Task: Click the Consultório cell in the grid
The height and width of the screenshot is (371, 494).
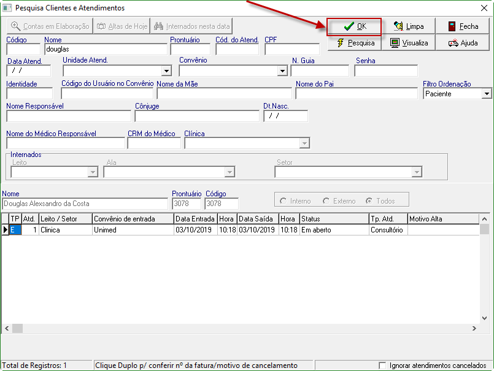Action: pyautogui.click(x=388, y=229)
